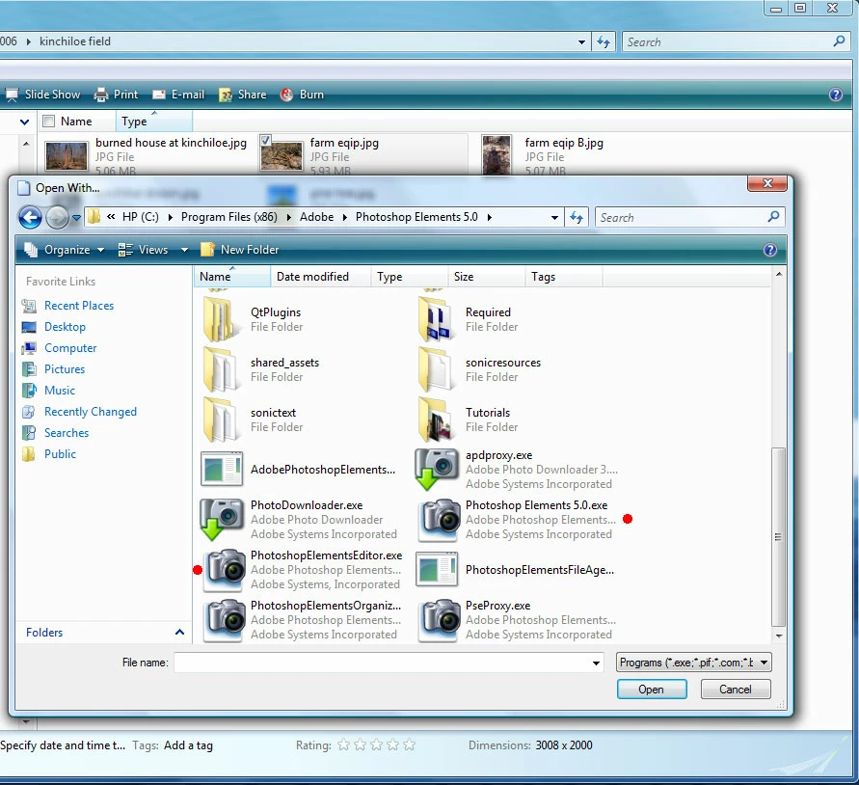Open Music favorite link

pos(59,391)
